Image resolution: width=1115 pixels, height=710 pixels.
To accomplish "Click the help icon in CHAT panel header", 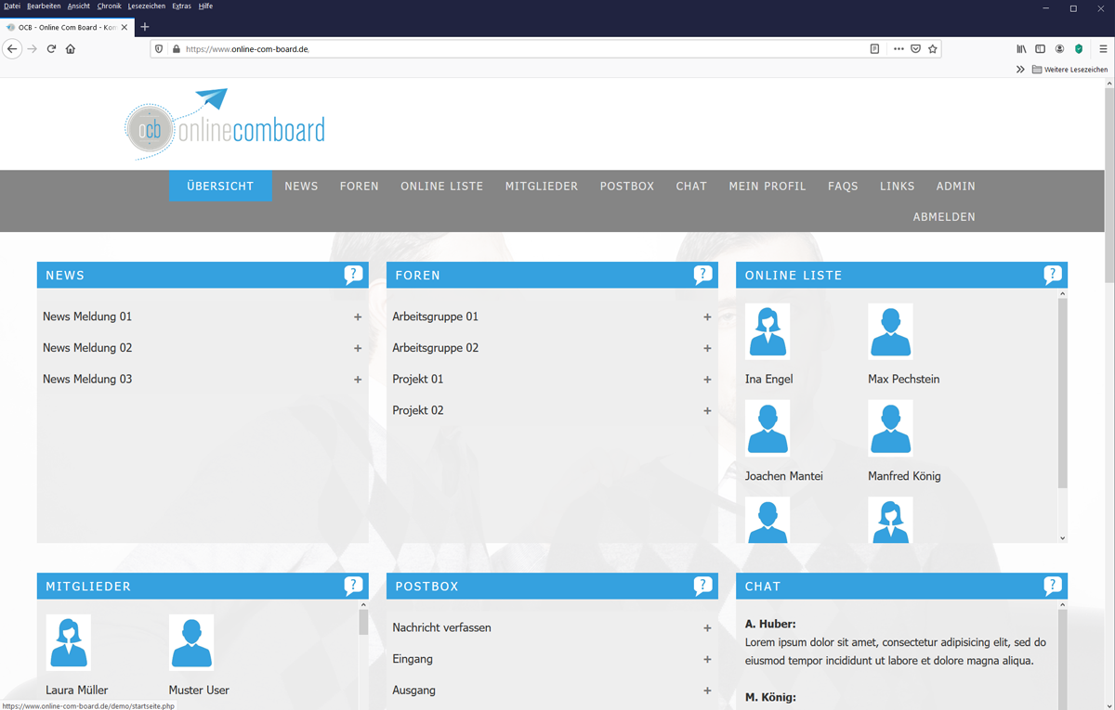I will pos(1052,586).
